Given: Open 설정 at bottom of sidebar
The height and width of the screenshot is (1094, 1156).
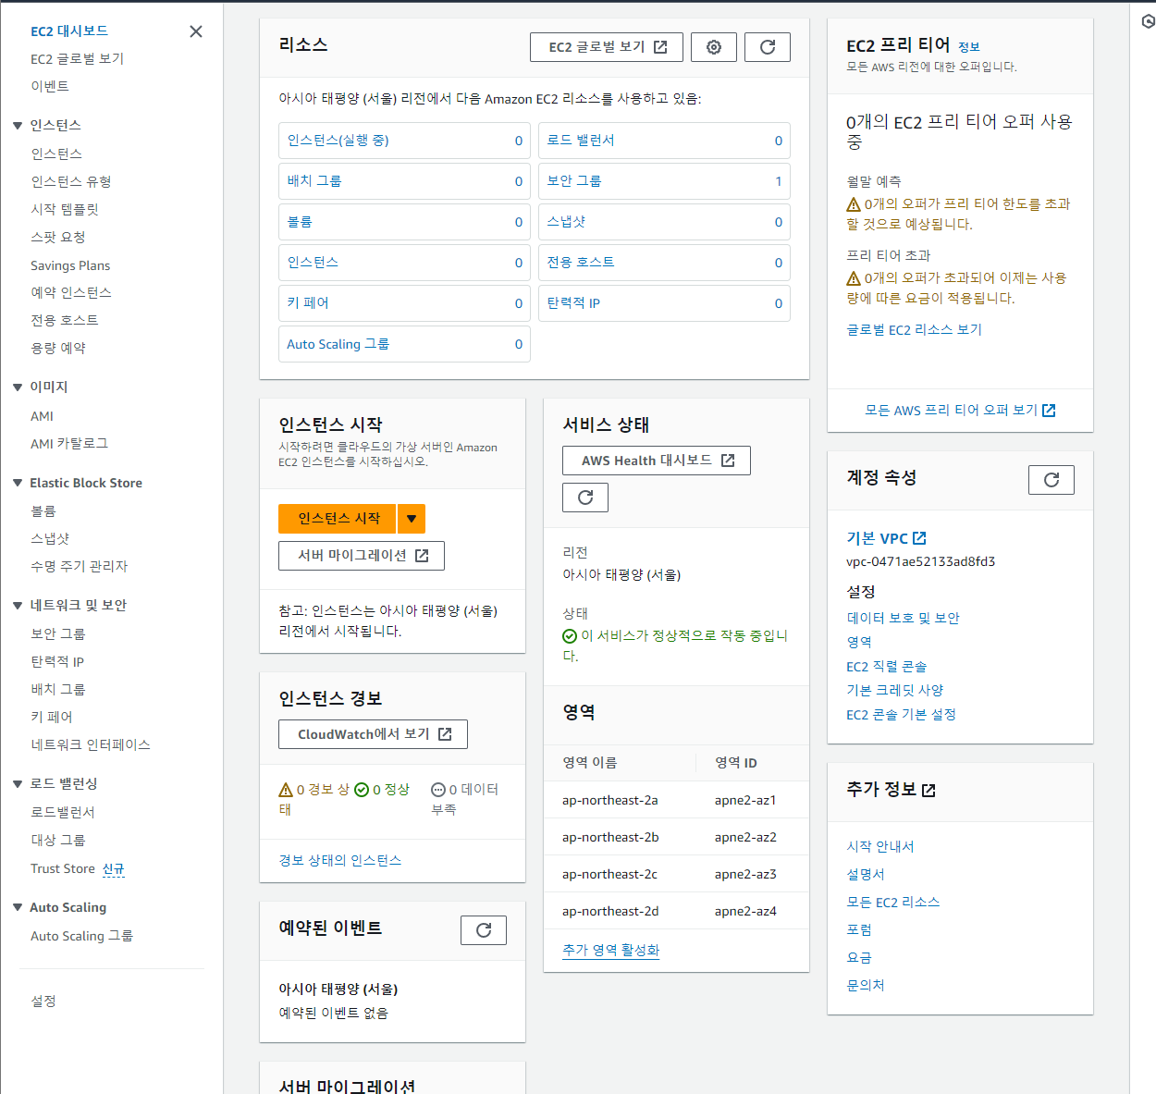Looking at the screenshot, I should click(x=43, y=1002).
